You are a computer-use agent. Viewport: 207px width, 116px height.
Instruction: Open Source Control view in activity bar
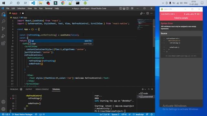[x=3, y=29]
